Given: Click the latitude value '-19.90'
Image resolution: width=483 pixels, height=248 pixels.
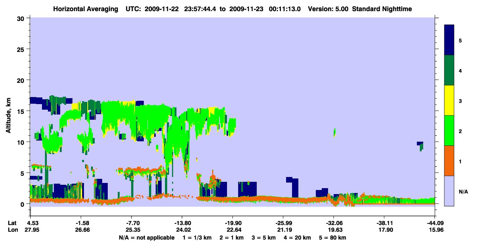Looking at the screenshot, I should pos(232,223).
